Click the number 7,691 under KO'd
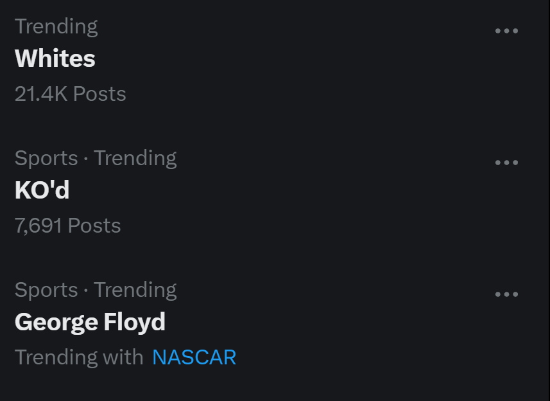This screenshot has width=550, height=401. [39, 226]
